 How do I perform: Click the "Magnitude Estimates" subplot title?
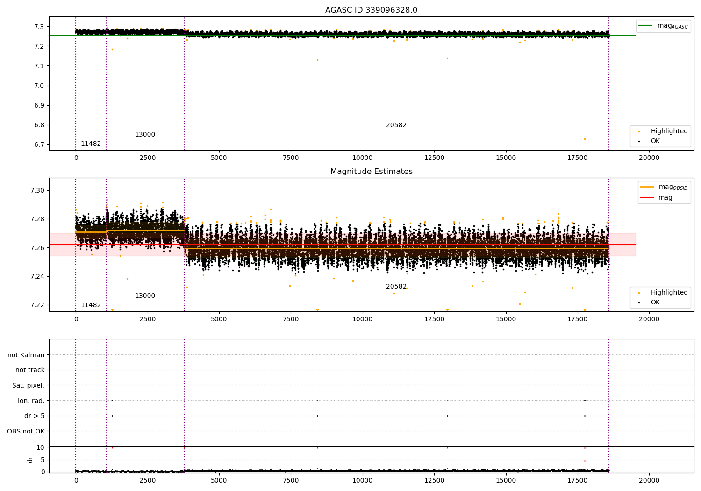click(371, 172)
